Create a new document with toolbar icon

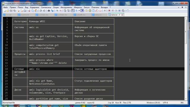pyautogui.click(x=5, y=11)
